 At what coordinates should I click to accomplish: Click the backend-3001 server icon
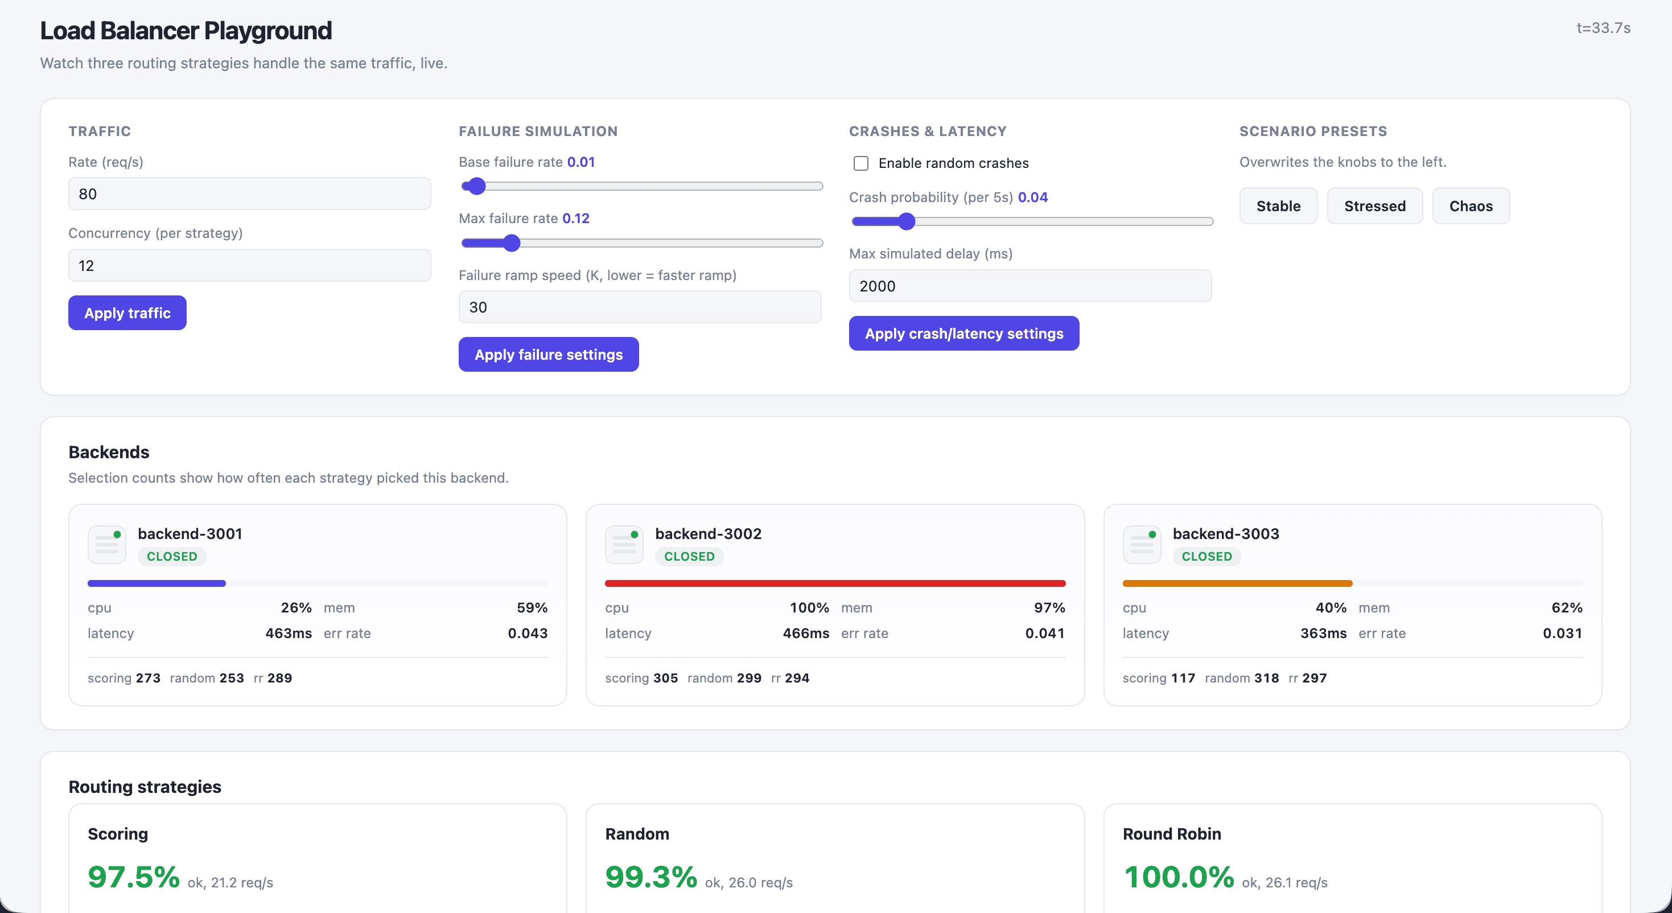pos(106,544)
